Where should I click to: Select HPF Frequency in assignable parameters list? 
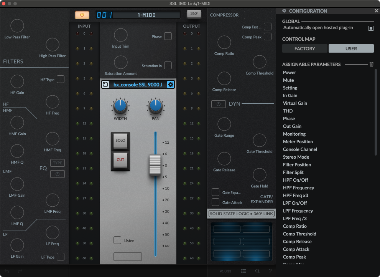coord(298,188)
